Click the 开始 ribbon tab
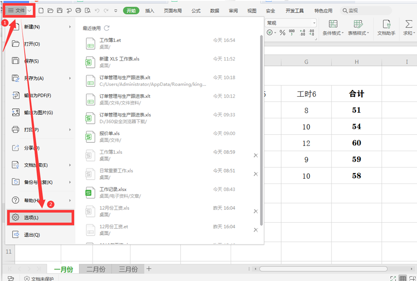 [131, 11]
